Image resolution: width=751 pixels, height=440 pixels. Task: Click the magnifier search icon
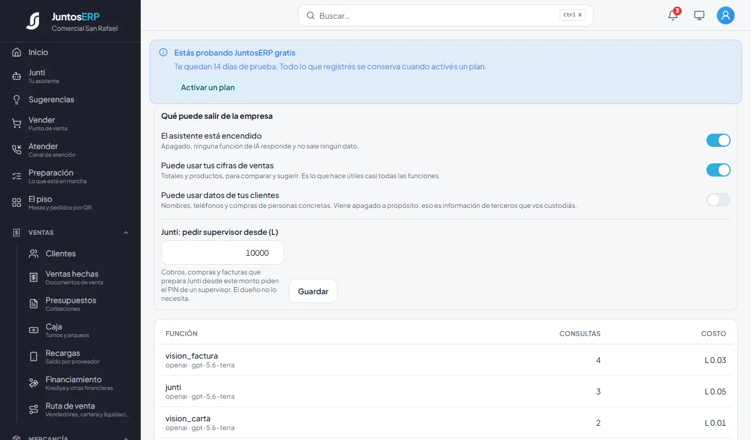pyautogui.click(x=311, y=15)
